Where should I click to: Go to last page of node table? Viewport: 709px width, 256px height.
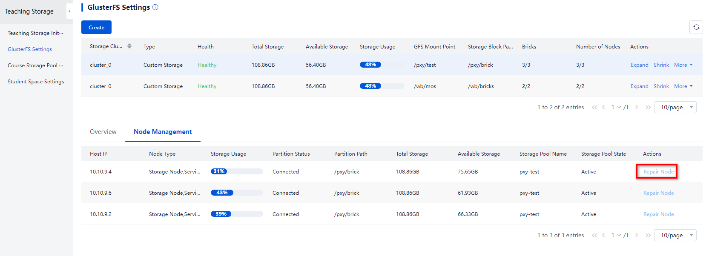point(648,235)
